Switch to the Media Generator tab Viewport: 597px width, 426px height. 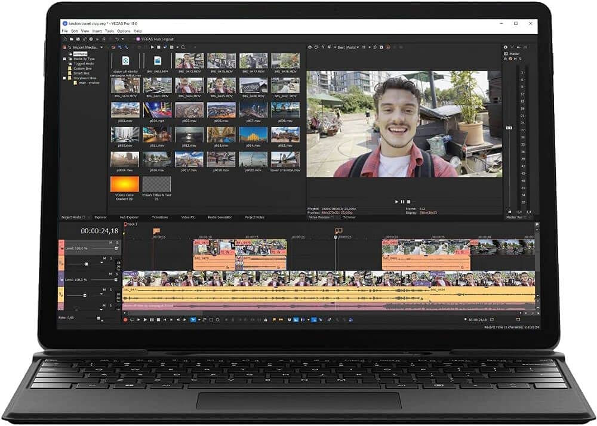pyautogui.click(x=220, y=217)
